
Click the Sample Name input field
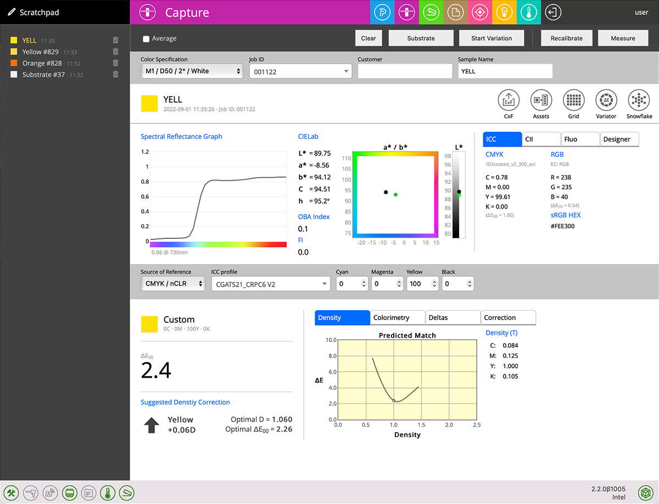[x=505, y=71]
